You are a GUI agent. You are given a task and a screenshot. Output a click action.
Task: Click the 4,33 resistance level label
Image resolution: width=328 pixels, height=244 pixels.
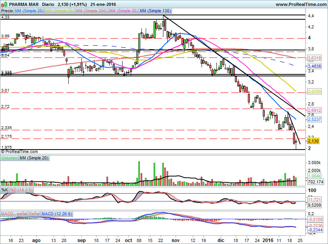(5, 17)
